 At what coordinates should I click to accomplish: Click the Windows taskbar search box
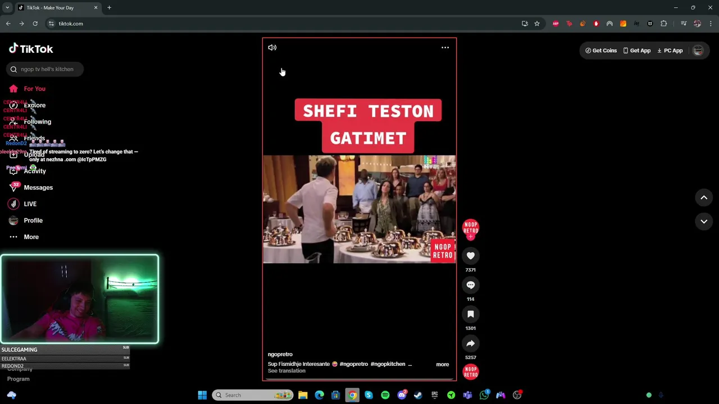click(252, 395)
